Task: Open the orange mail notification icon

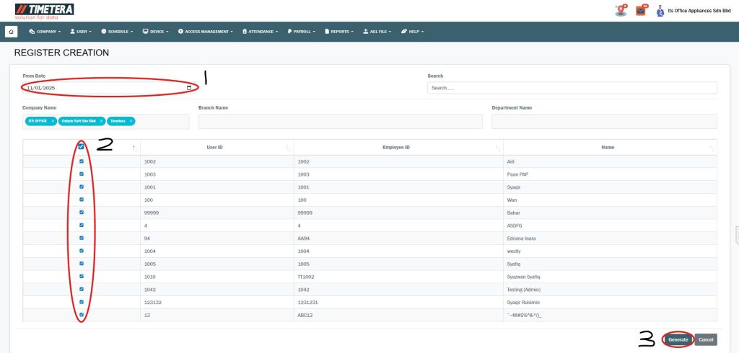Action: click(640, 10)
